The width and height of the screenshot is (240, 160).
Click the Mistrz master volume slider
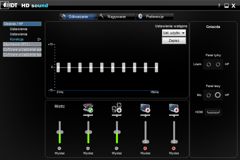point(60,132)
